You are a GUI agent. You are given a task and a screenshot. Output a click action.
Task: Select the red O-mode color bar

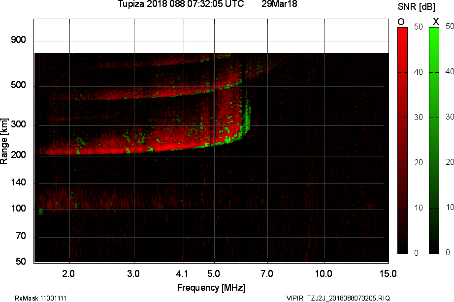[x=402, y=140]
